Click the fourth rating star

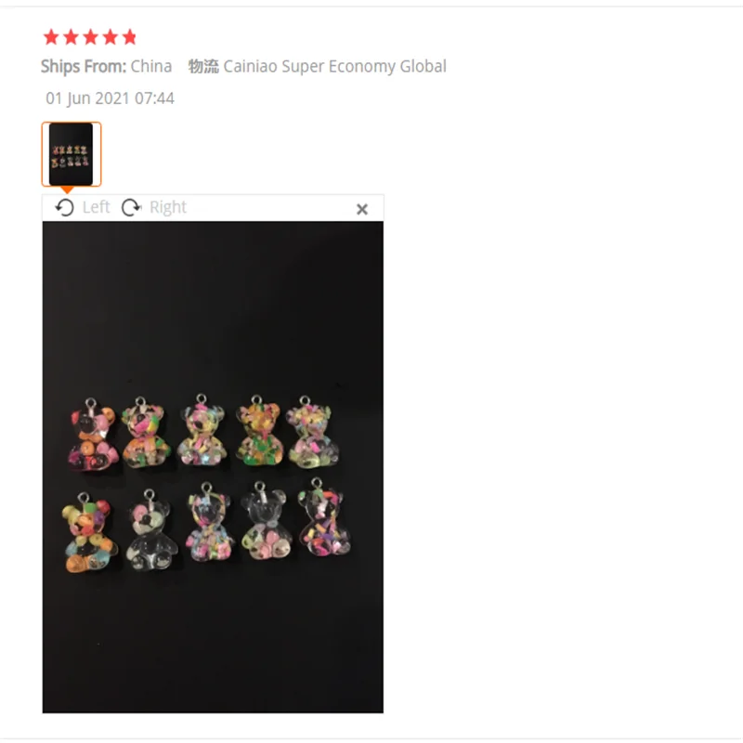coord(110,37)
